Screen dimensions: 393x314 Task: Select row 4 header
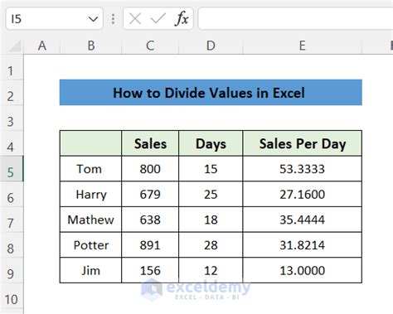click(x=12, y=143)
